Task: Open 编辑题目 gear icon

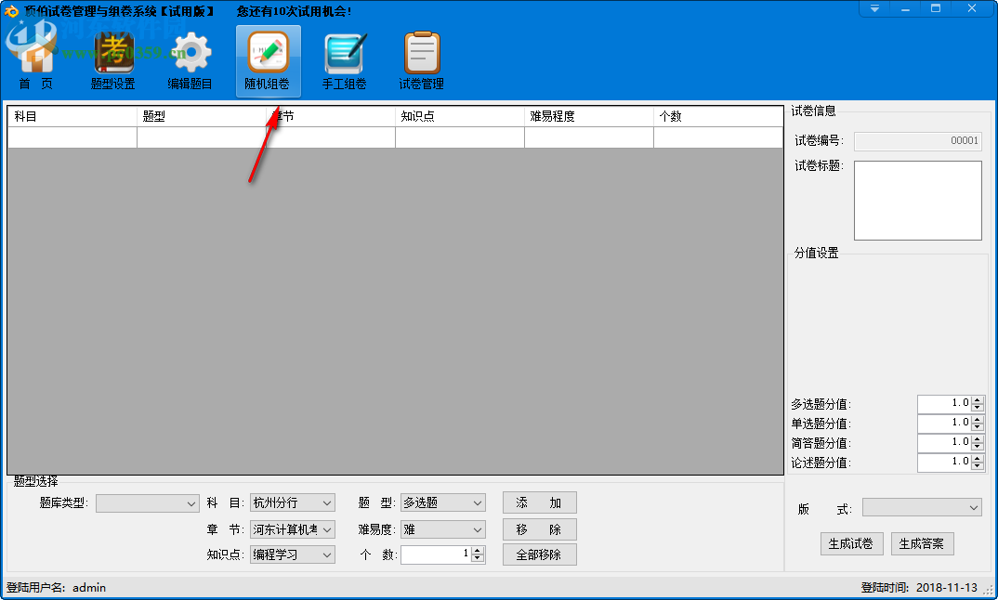Action: 190,61
